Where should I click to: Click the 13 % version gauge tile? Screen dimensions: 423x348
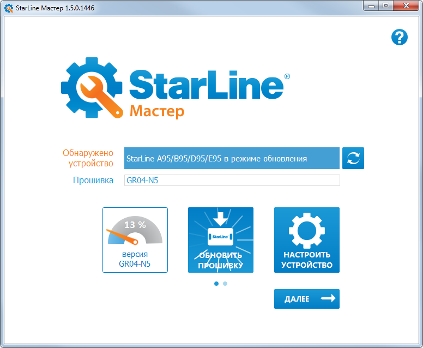[x=135, y=239]
